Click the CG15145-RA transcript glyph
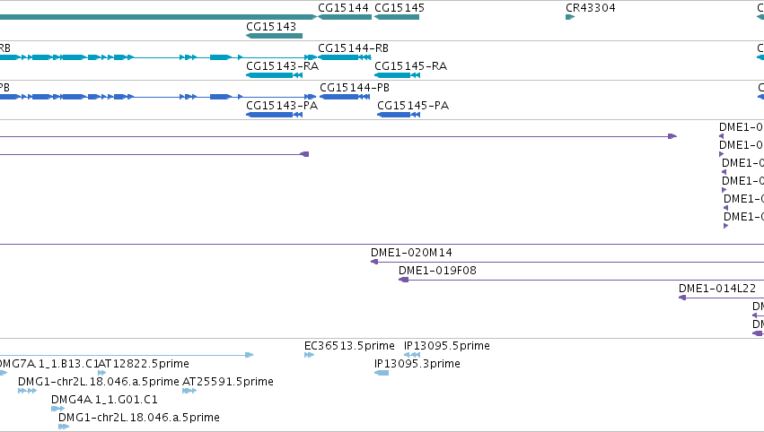The height and width of the screenshot is (432, 764). [397, 75]
